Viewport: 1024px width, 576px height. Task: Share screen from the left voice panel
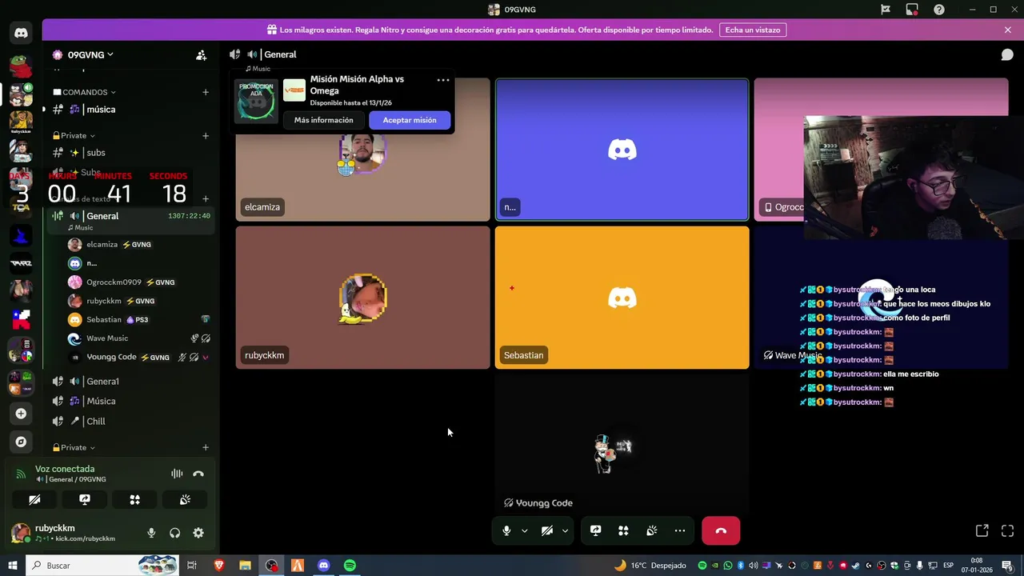pos(85,499)
